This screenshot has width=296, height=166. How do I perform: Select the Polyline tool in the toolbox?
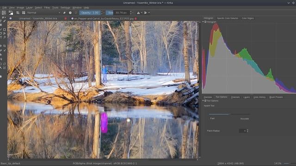coord(5,34)
